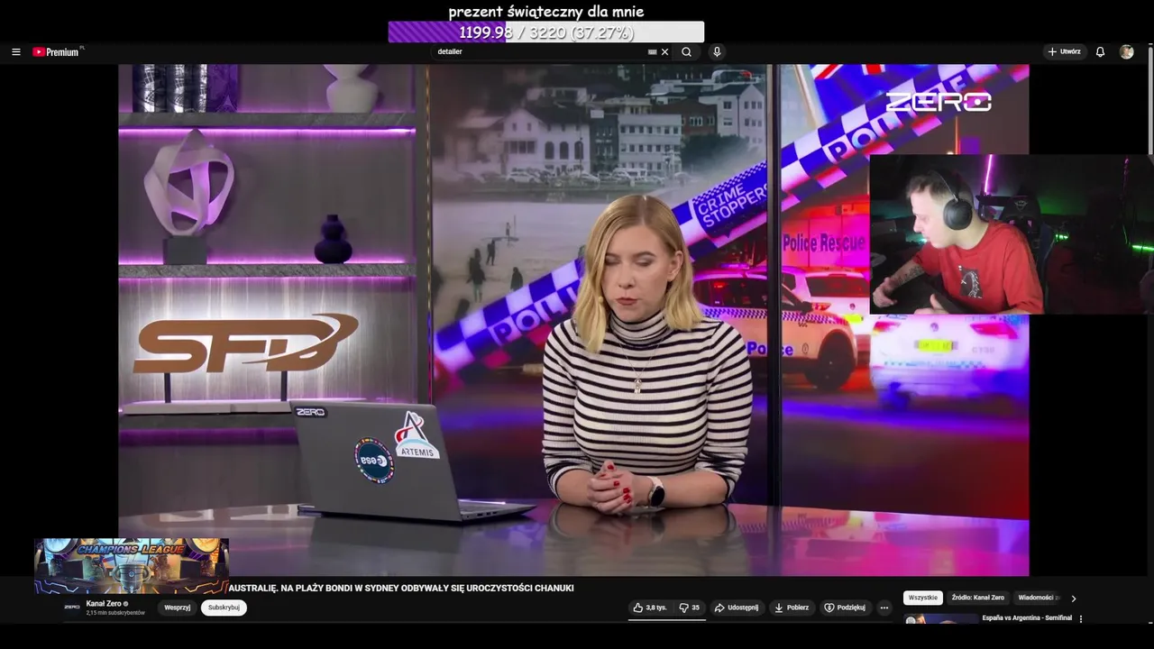Select the Wiadomości filter chip
The width and height of the screenshot is (1154, 649).
pos(1037,598)
